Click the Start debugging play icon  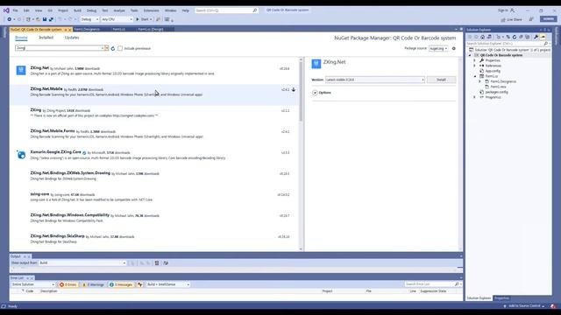pos(138,19)
